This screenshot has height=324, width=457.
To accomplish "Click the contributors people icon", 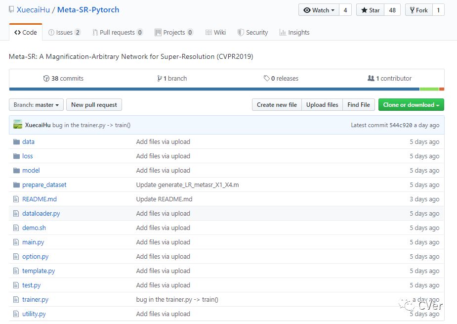I will (371, 78).
